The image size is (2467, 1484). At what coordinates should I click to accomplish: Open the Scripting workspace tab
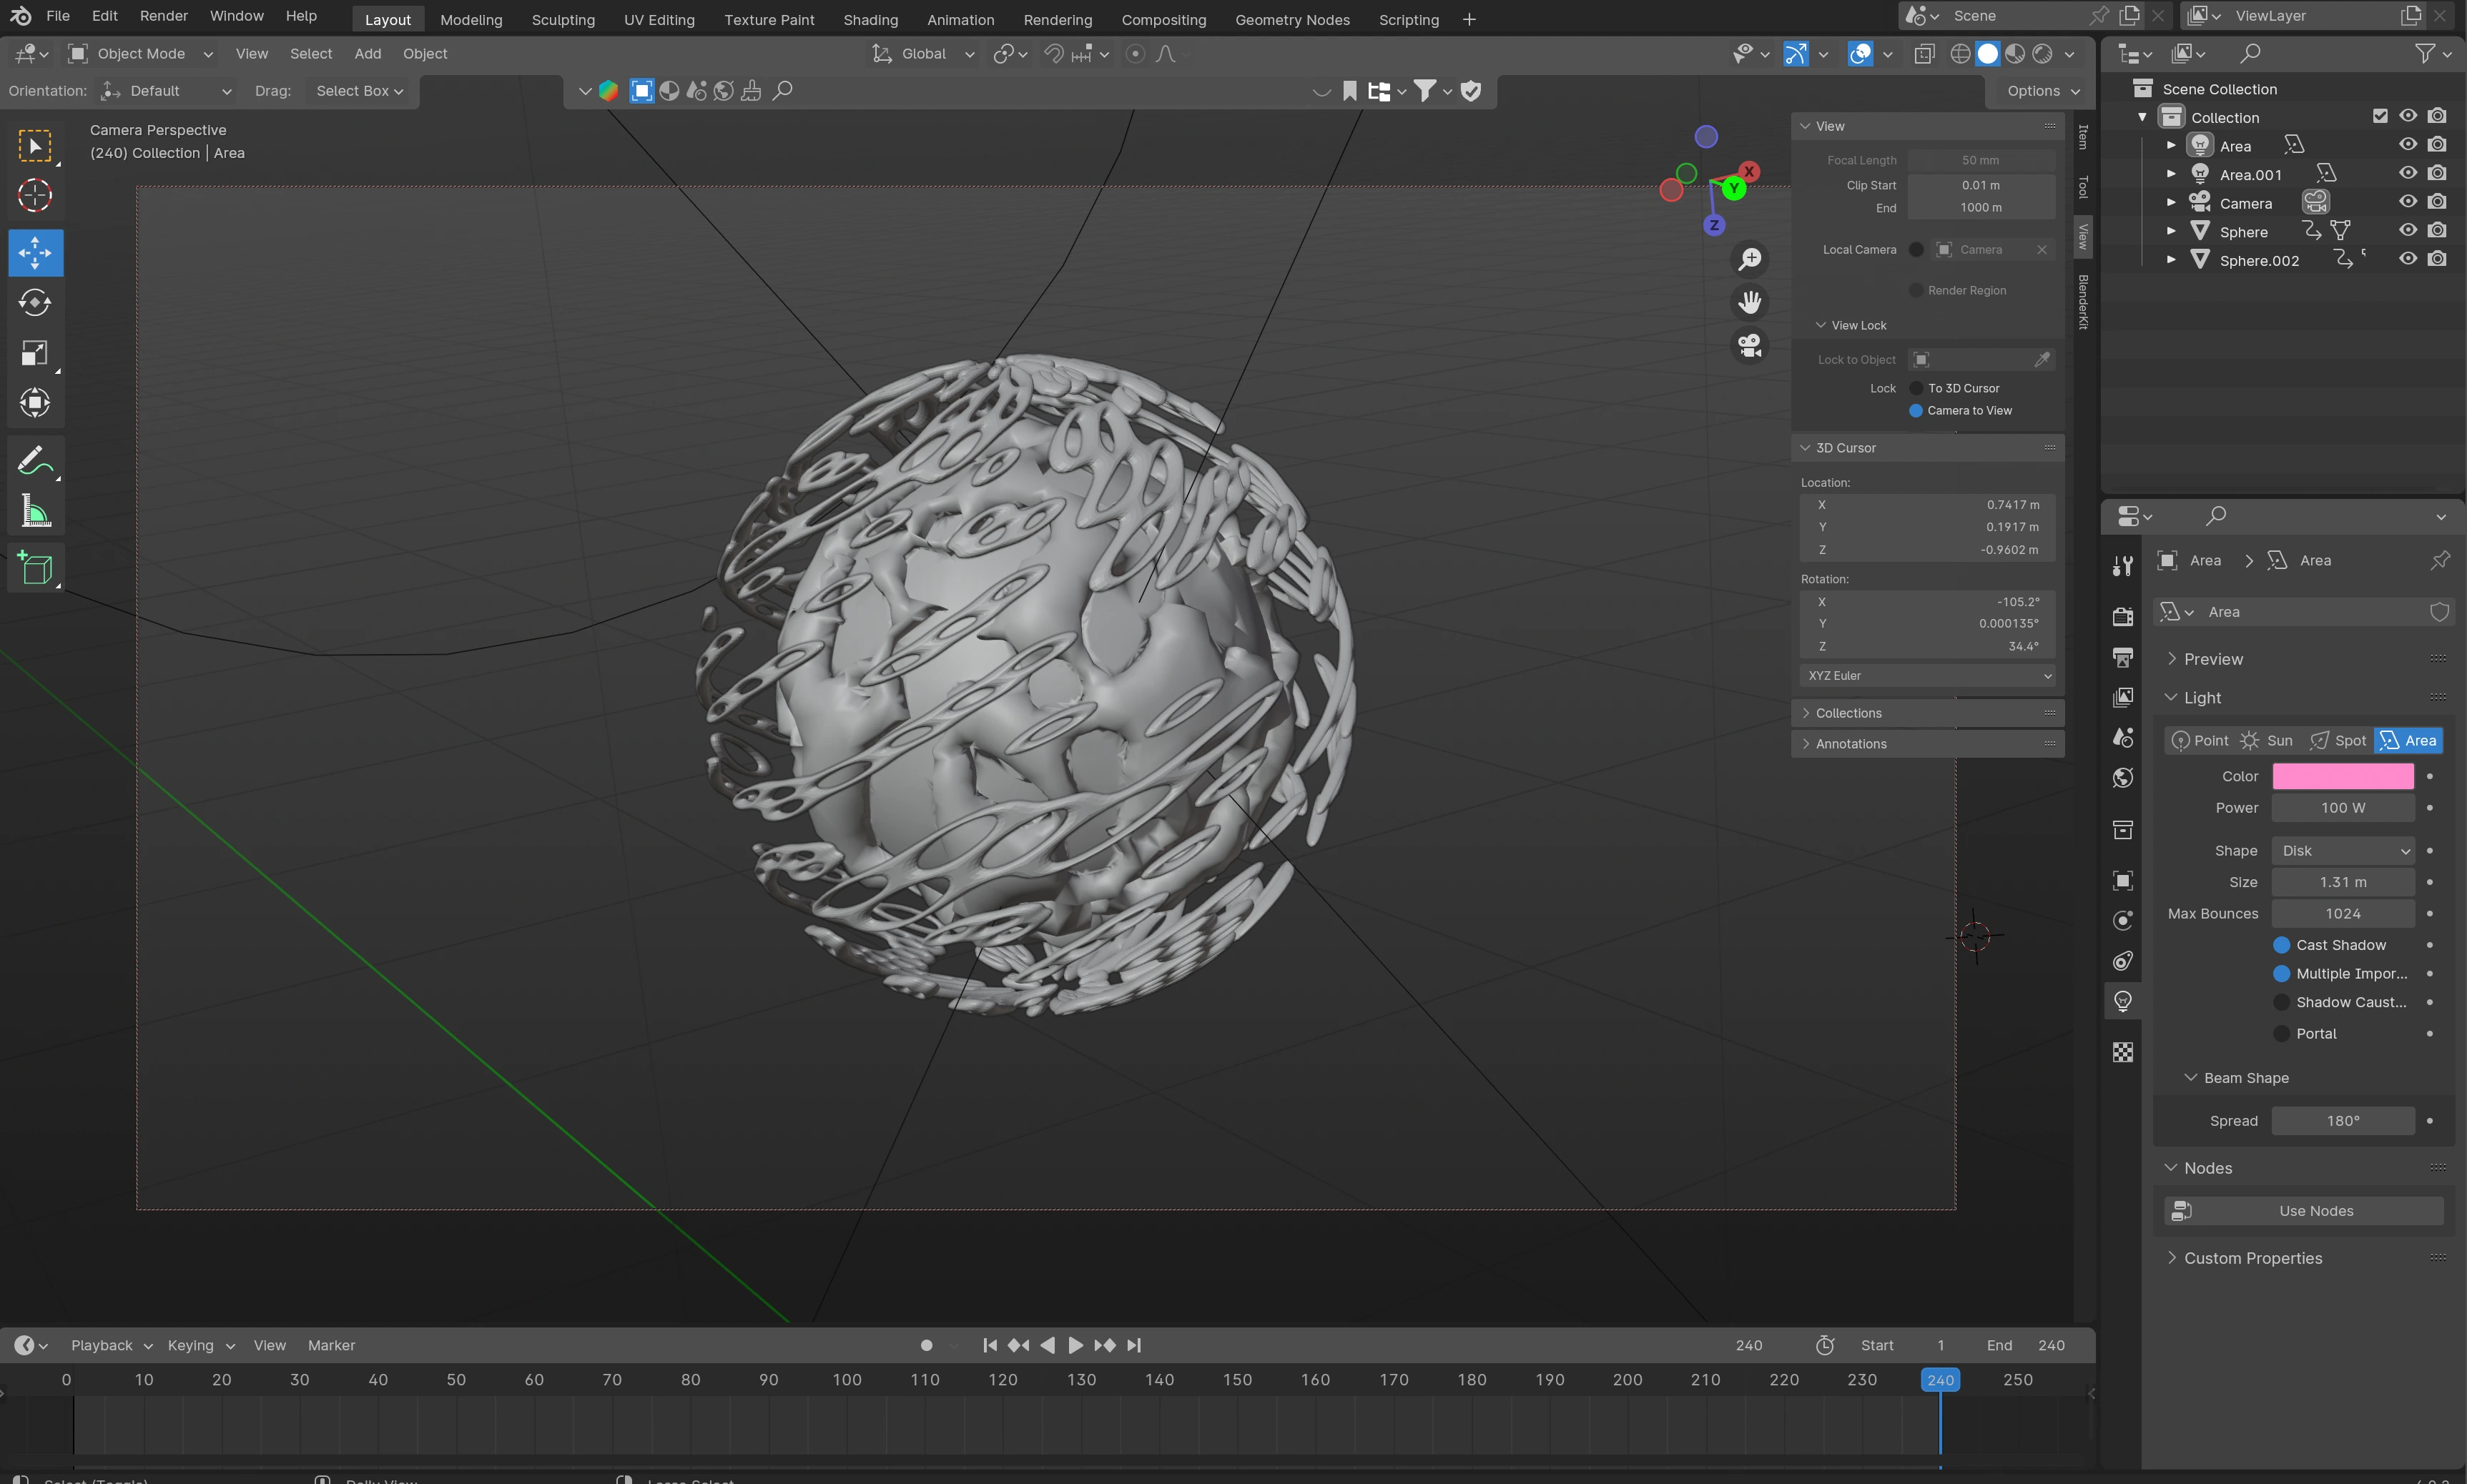coord(1408,18)
